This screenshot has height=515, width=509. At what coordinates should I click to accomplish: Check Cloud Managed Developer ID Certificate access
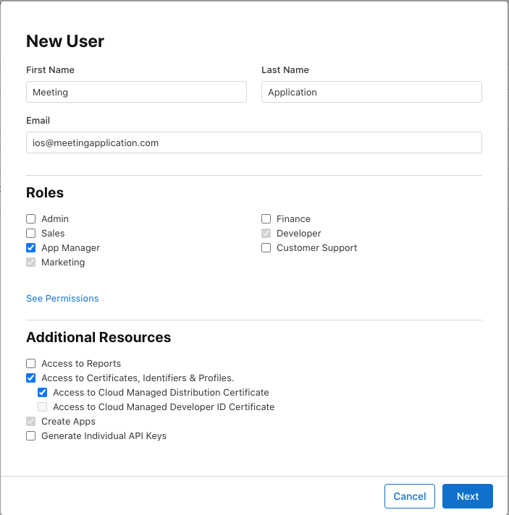click(x=42, y=407)
